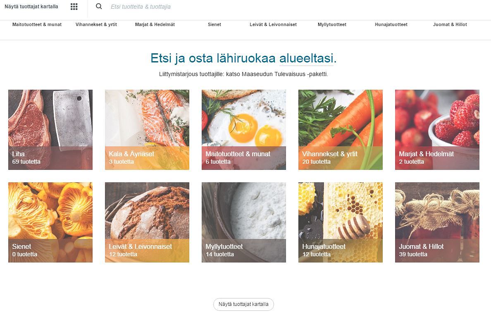
Task: Open Maitotuotteet & munat in top menu
Action: click(37, 24)
